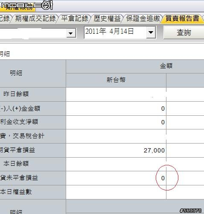Expand the account selector dropdown arrow

point(71,33)
